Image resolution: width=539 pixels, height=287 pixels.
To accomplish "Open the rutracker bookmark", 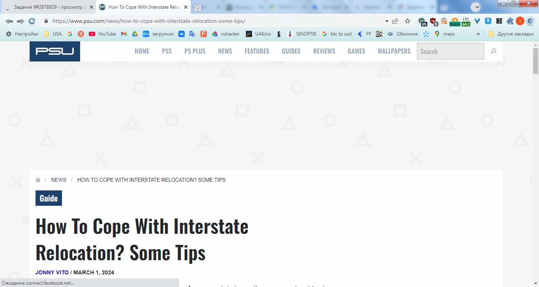I will click(226, 34).
